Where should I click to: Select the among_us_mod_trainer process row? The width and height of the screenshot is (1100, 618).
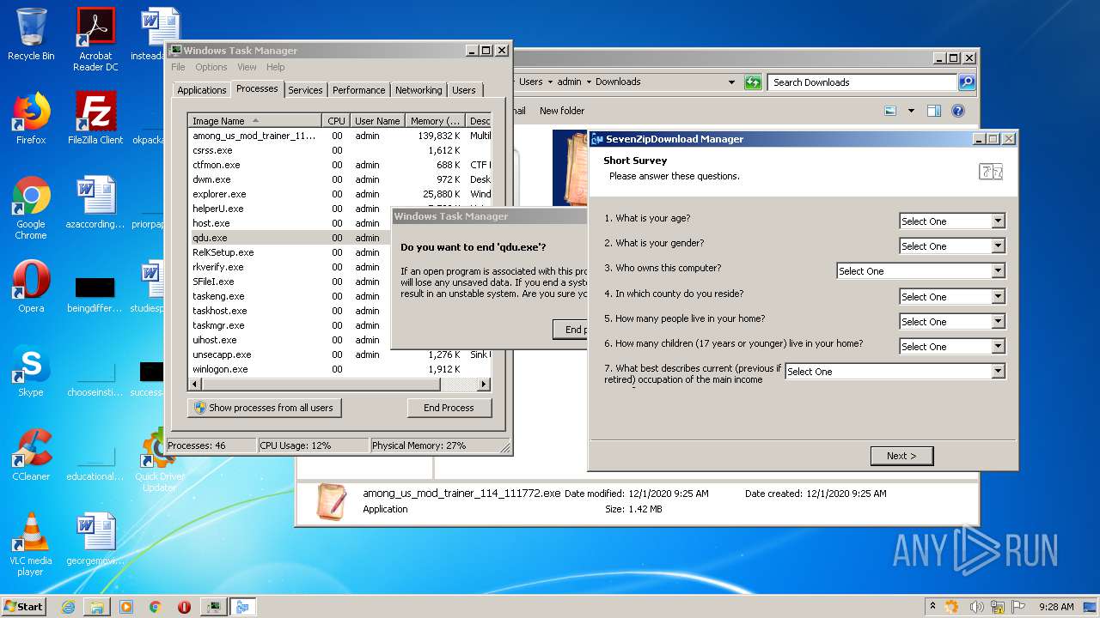339,136
